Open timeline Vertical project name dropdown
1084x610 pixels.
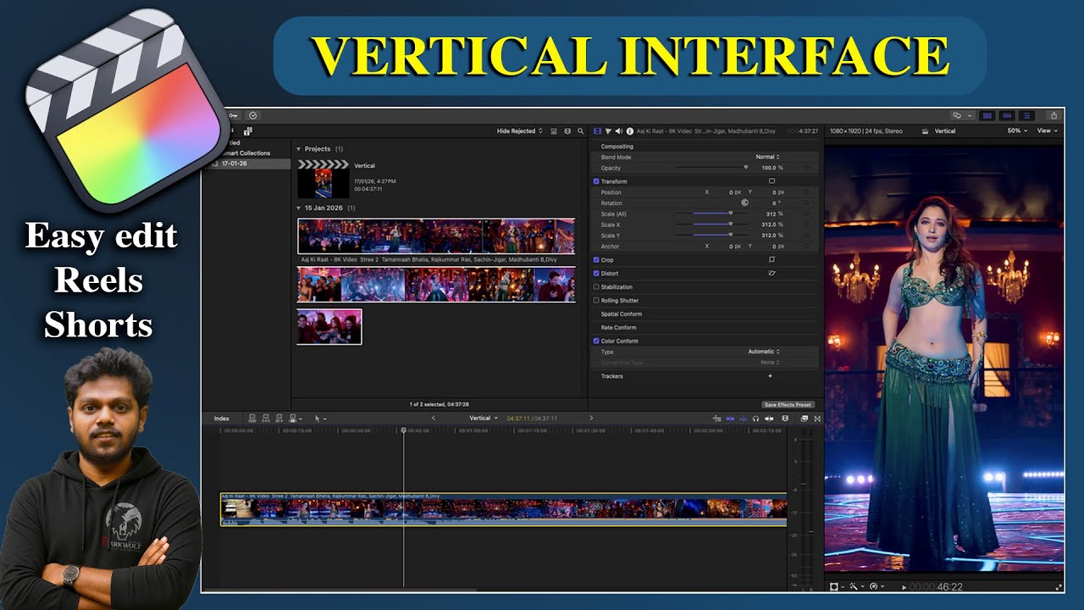pos(484,419)
